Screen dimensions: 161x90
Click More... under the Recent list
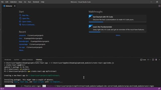[x=22, y=50]
